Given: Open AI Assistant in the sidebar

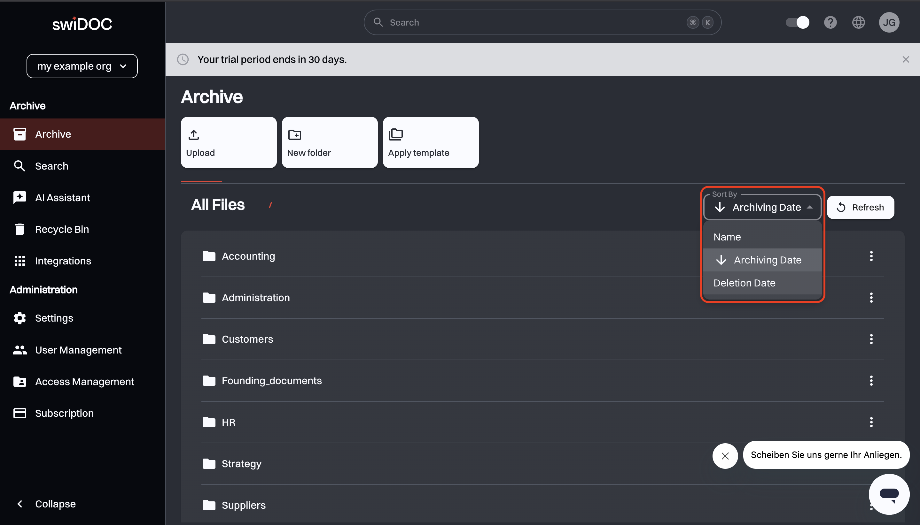Looking at the screenshot, I should (x=82, y=198).
